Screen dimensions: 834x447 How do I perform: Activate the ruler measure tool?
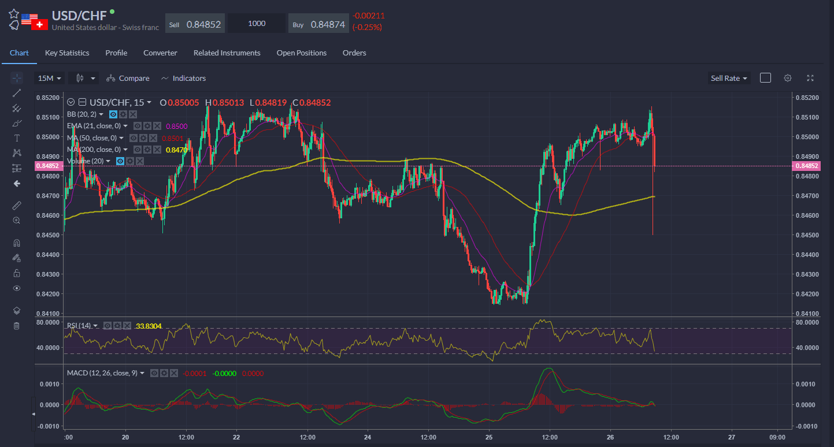17,205
